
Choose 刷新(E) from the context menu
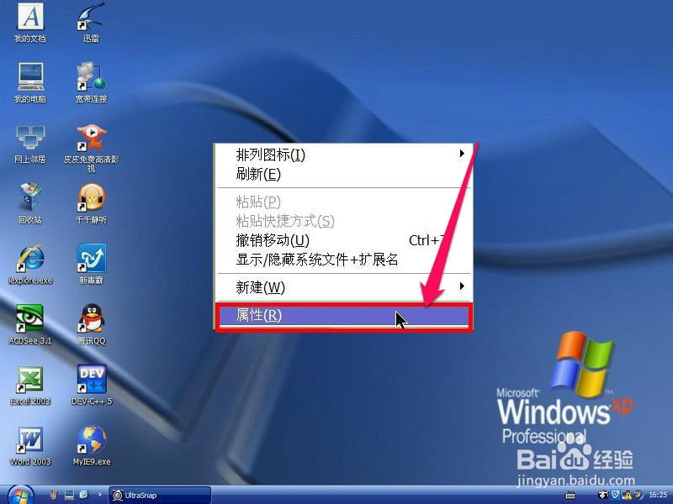click(344, 174)
